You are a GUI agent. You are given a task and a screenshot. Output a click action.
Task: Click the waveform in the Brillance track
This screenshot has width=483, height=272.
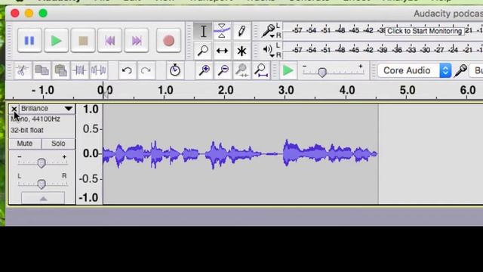[x=240, y=153]
